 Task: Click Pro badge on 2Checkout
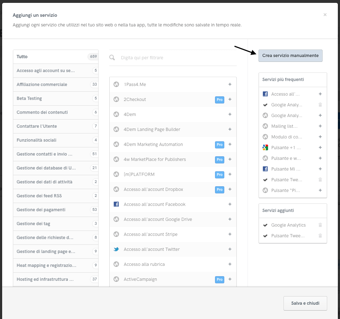pos(219,100)
